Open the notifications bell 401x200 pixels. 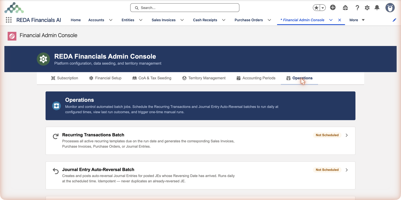pyautogui.click(x=377, y=8)
